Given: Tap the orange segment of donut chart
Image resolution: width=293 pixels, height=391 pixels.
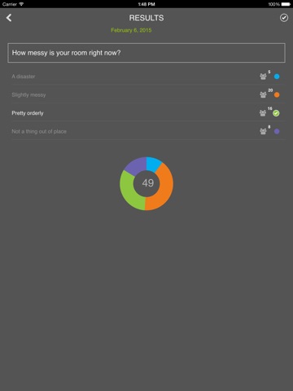Looking at the screenshot, I should pos(164,190).
